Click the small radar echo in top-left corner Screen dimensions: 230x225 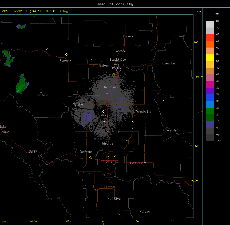tap(21, 26)
